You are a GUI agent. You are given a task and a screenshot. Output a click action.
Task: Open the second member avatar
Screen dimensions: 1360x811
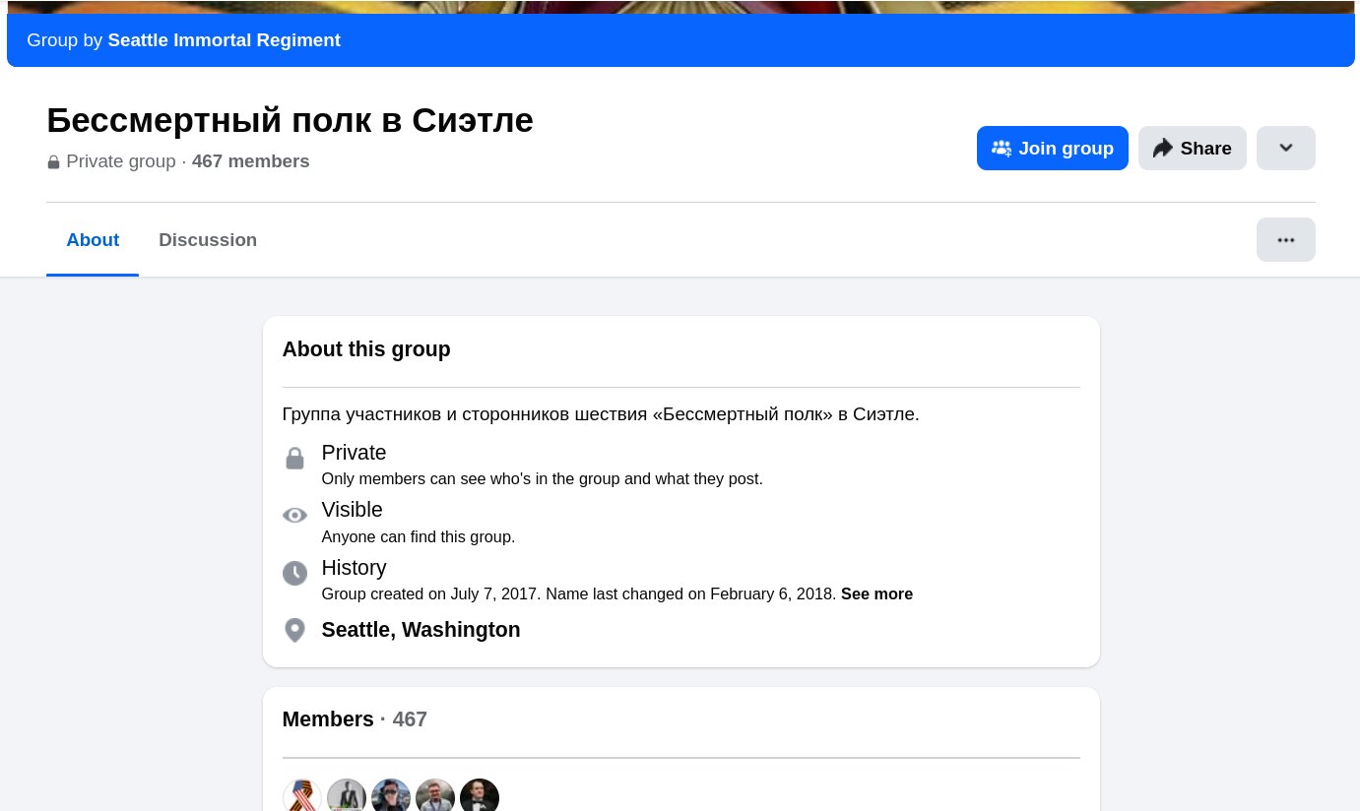(x=347, y=796)
